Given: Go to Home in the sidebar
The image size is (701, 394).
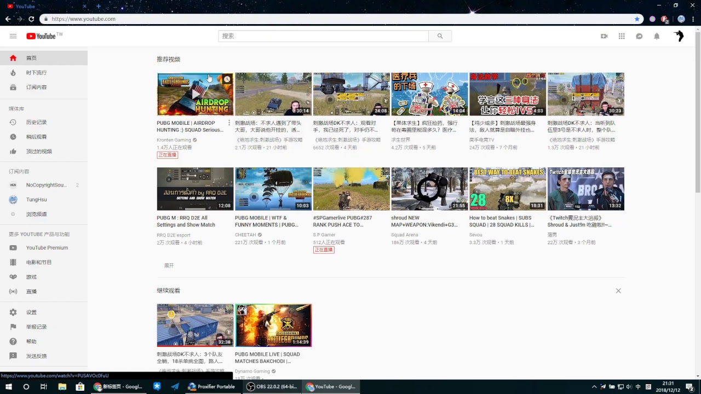Looking at the screenshot, I should pos(44,58).
